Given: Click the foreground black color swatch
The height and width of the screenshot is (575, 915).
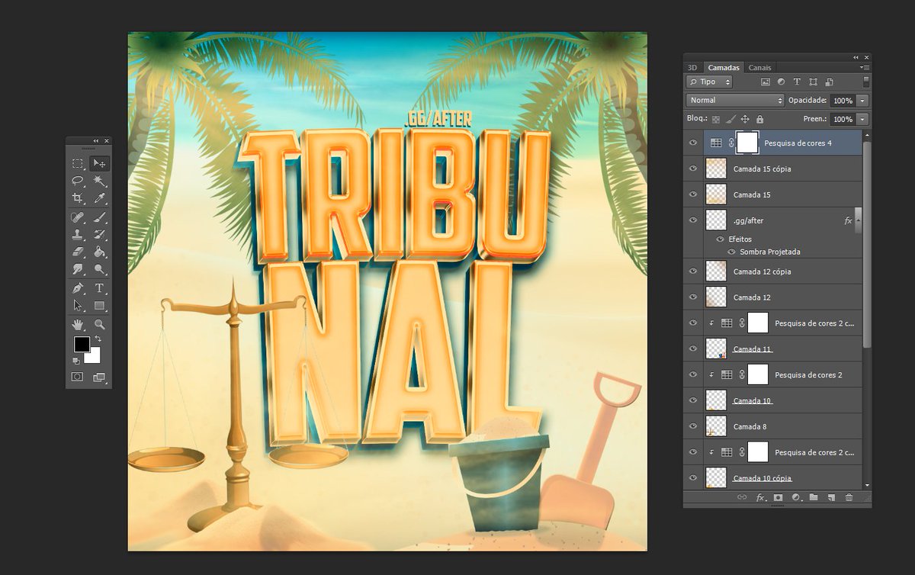Looking at the screenshot, I should (x=82, y=344).
